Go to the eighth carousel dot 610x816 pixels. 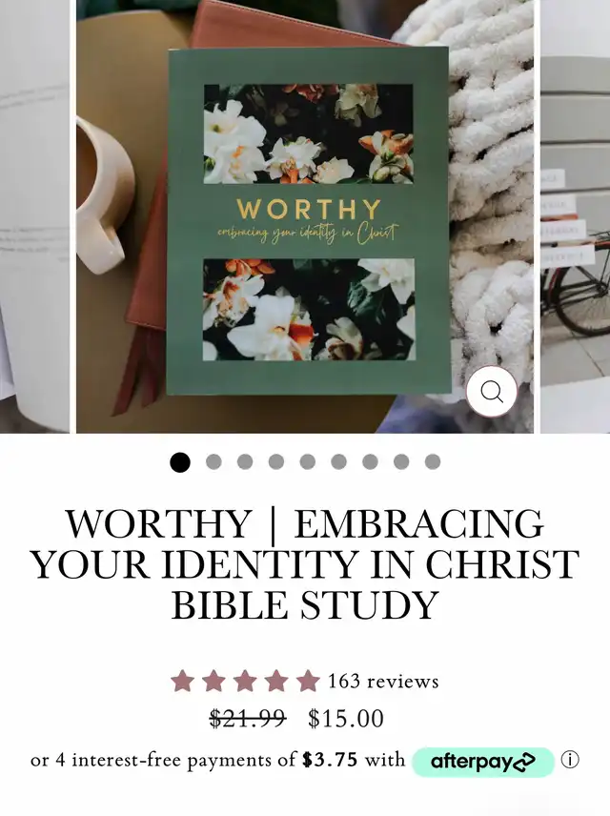click(x=401, y=461)
